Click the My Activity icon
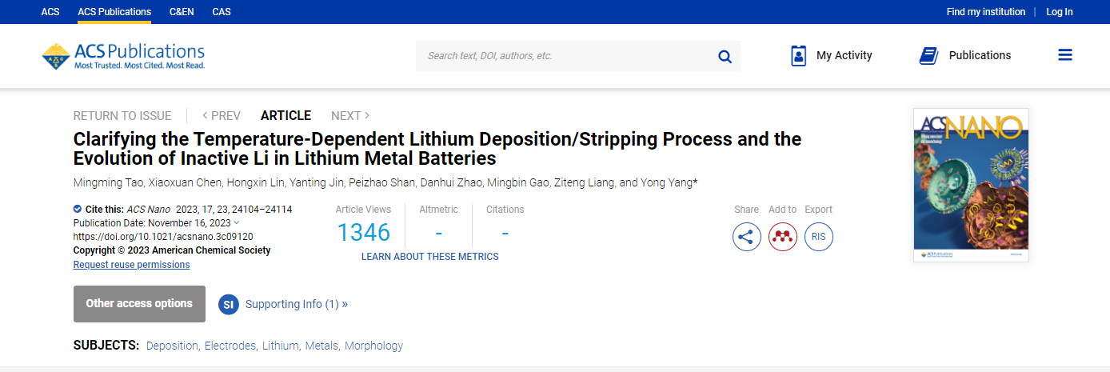1110x372 pixels. coord(798,56)
